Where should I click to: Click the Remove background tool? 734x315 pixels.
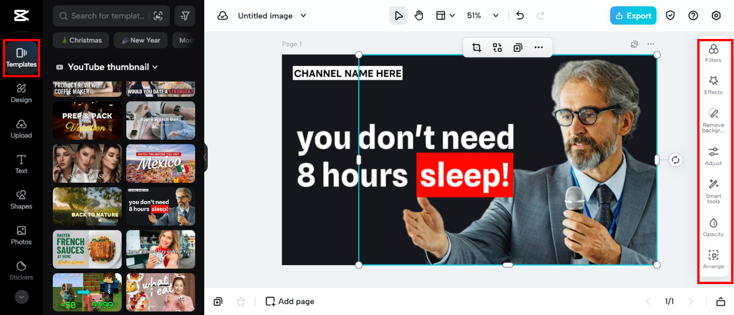(713, 120)
